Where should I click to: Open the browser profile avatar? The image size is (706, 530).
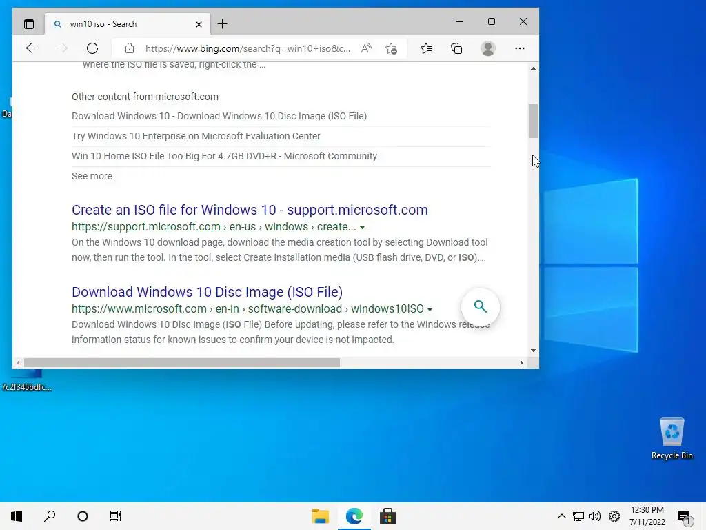pos(488,48)
